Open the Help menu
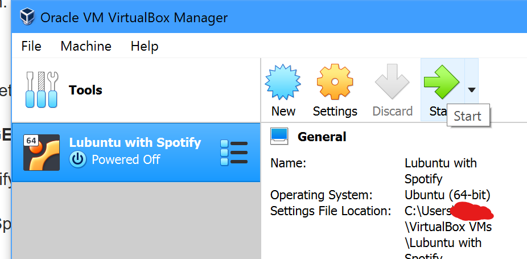Image resolution: width=527 pixels, height=259 pixels. coord(145,46)
